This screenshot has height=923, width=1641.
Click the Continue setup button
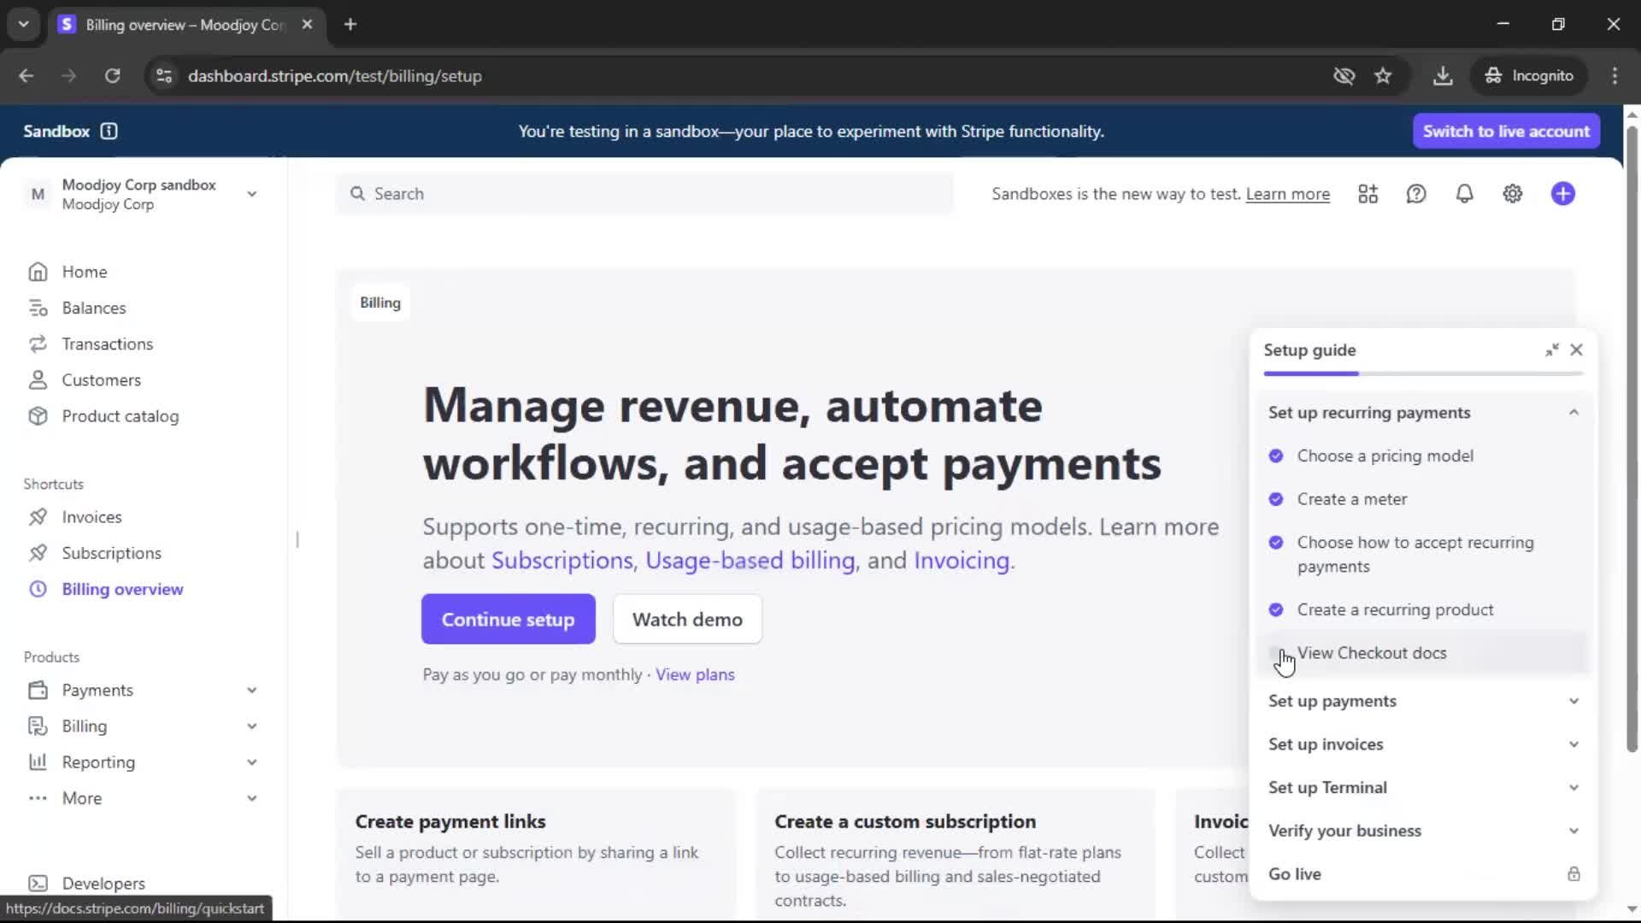click(508, 620)
